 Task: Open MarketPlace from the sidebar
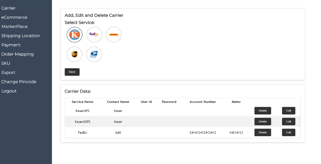point(14,26)
